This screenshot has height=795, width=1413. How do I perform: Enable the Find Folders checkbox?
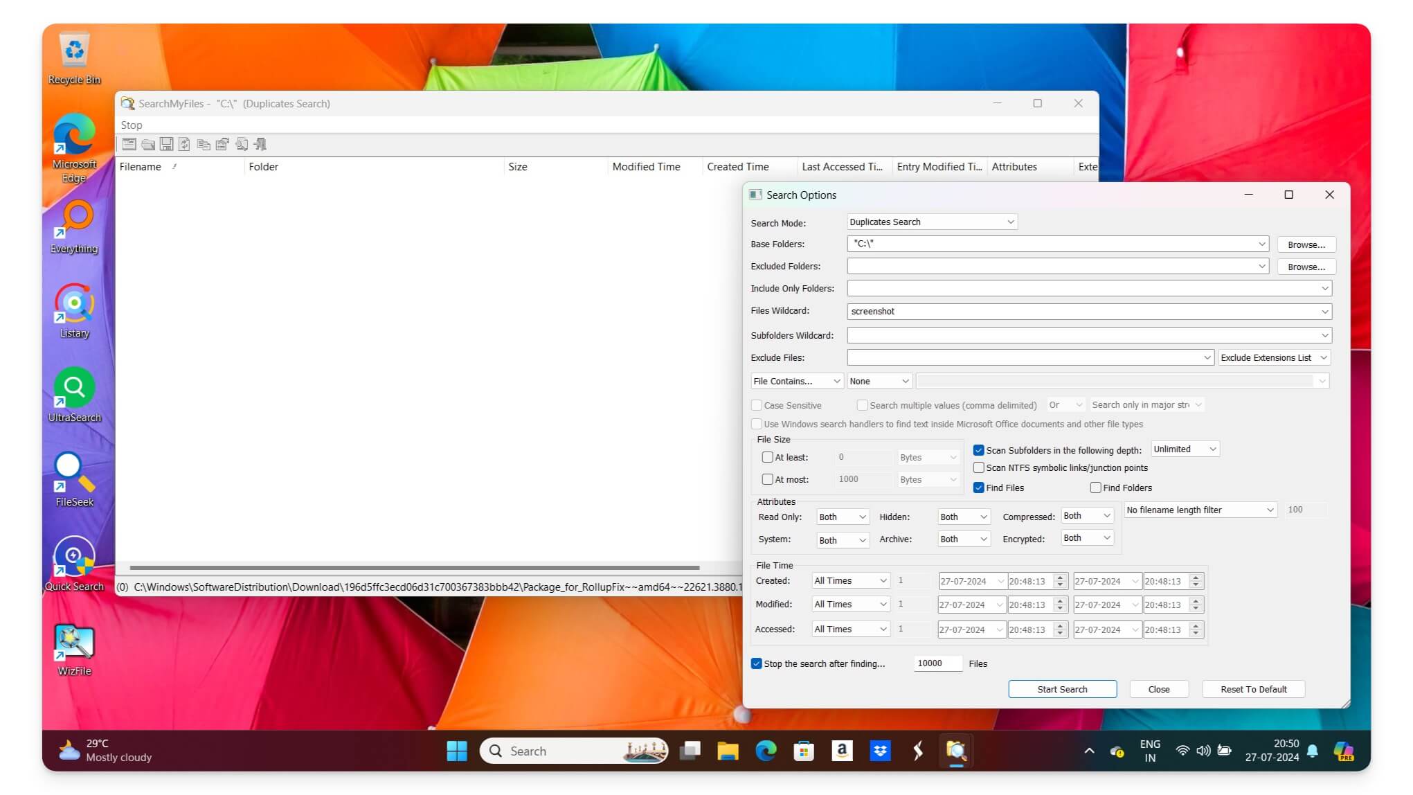tap(1095, 488)
